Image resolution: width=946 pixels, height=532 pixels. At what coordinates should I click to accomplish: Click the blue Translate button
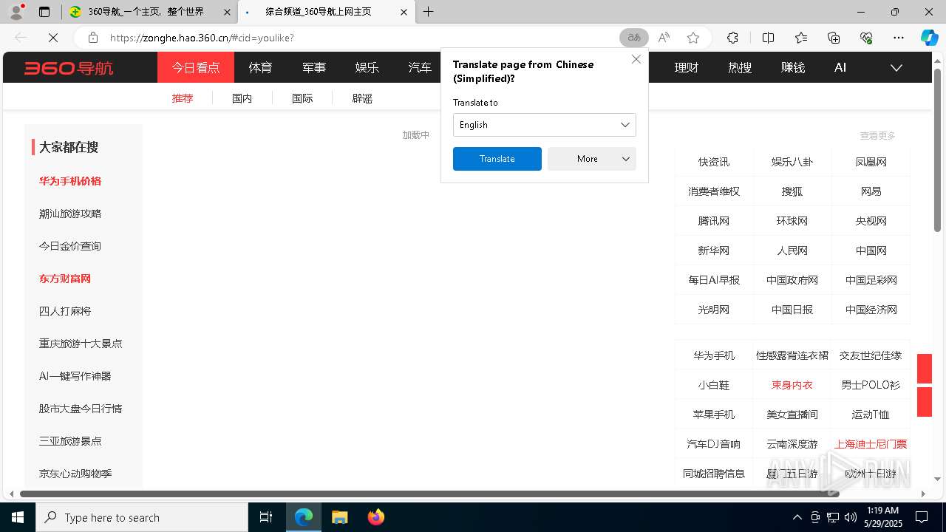coord(497,159)
